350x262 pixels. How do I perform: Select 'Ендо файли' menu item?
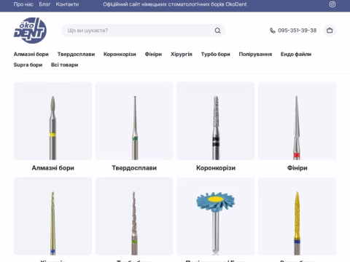(296, 54)
